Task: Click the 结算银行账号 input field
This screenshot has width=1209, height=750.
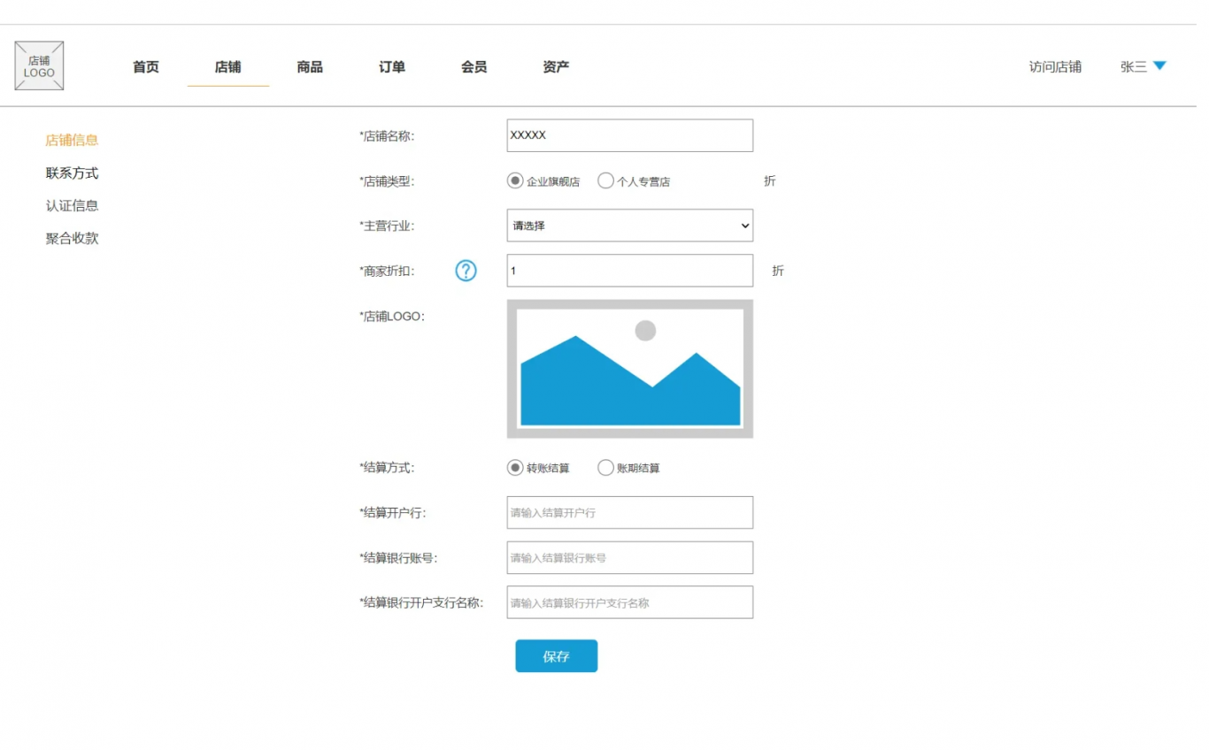Action: [x=630, y=558]
